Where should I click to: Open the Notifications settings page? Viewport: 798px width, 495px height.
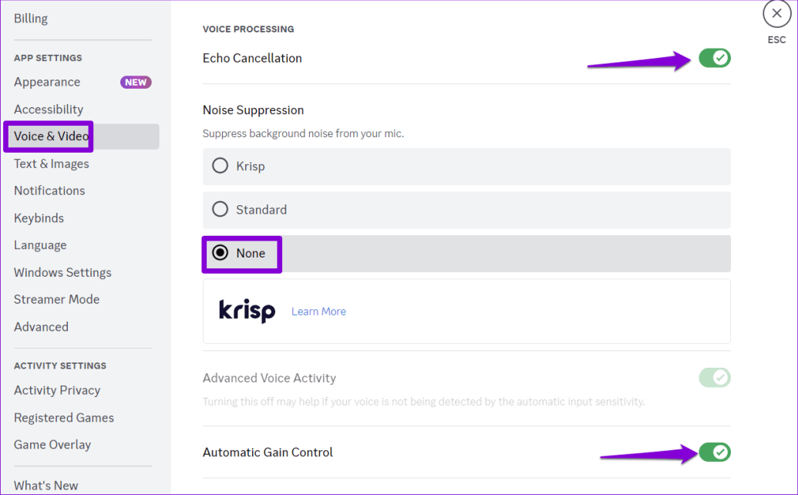(49, 190)
